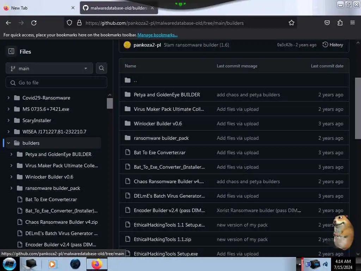Click the pankoza2-pl avatar image

127,45
